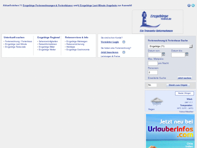Click the Nr. object number field
The height and width of the screenshot is (148, 197).
pyautogui.click(x=152, y=85)
